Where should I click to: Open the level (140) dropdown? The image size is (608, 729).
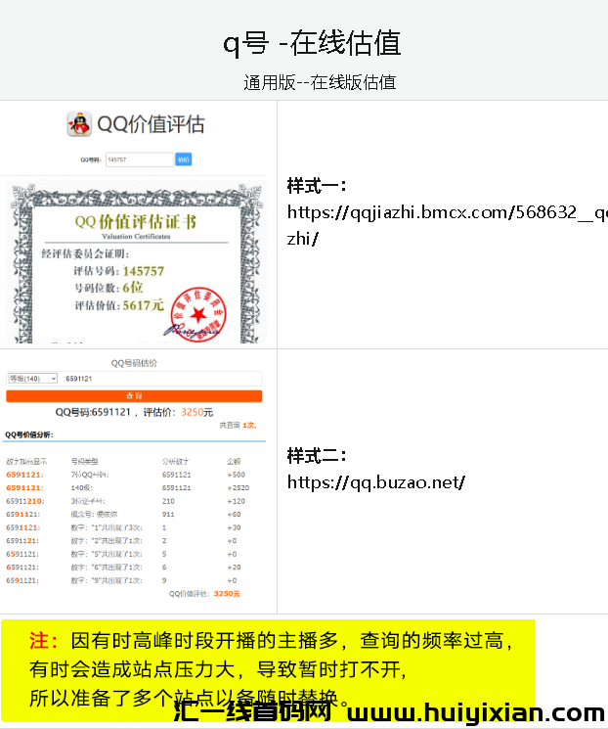click(32, 379)
